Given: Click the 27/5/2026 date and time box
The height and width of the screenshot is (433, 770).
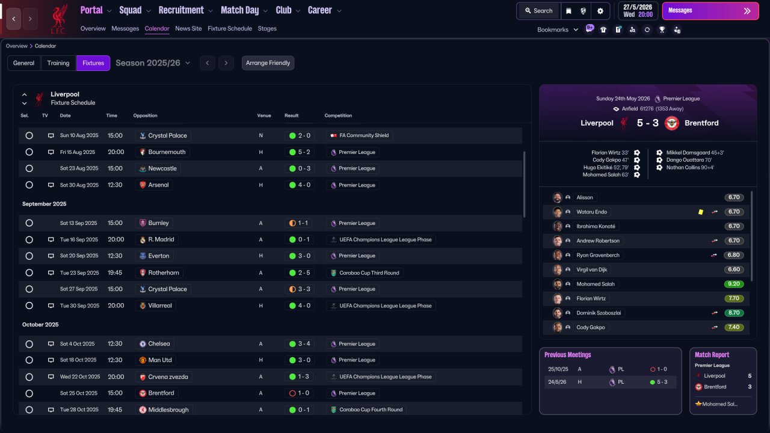Looking at the screenshot, I should 638,11.
